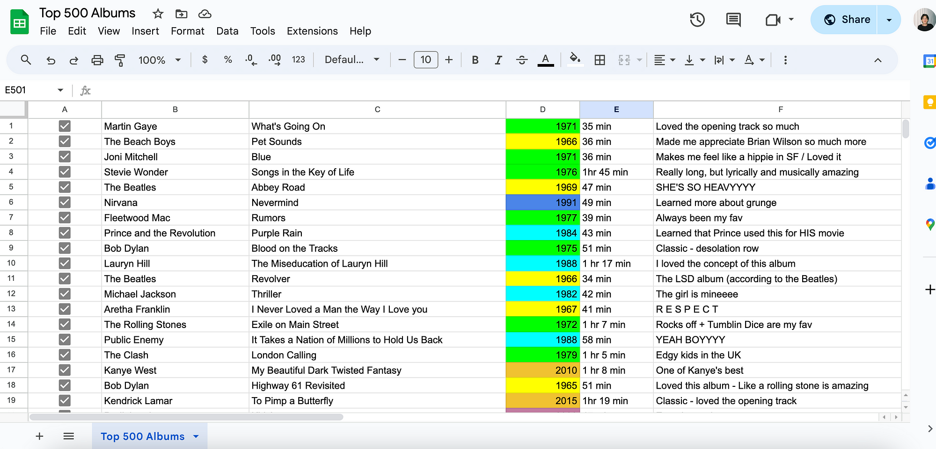Toggle the Lauryn Hill row checkbox
This screenshot has height=449, width=936.
point(65,264)
